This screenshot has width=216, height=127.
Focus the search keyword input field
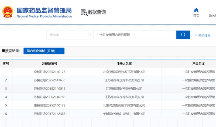[x=135, y=35]
